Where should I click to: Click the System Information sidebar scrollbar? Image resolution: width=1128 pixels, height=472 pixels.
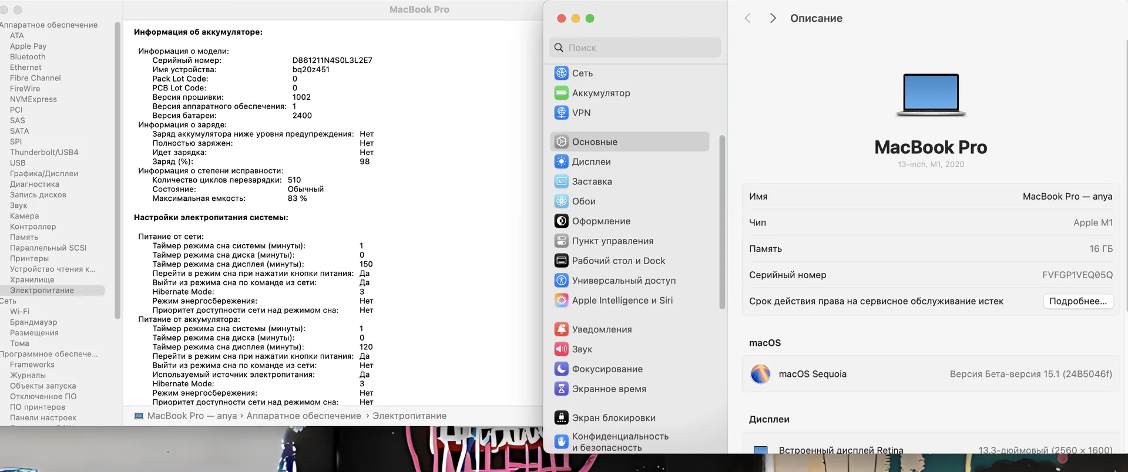click(x=117, y=170)
